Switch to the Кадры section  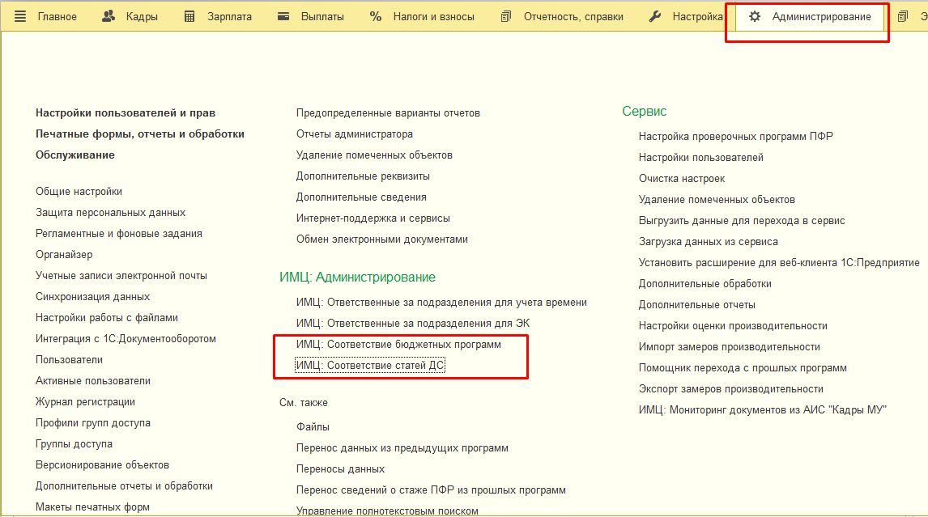(x=141, y=16)
